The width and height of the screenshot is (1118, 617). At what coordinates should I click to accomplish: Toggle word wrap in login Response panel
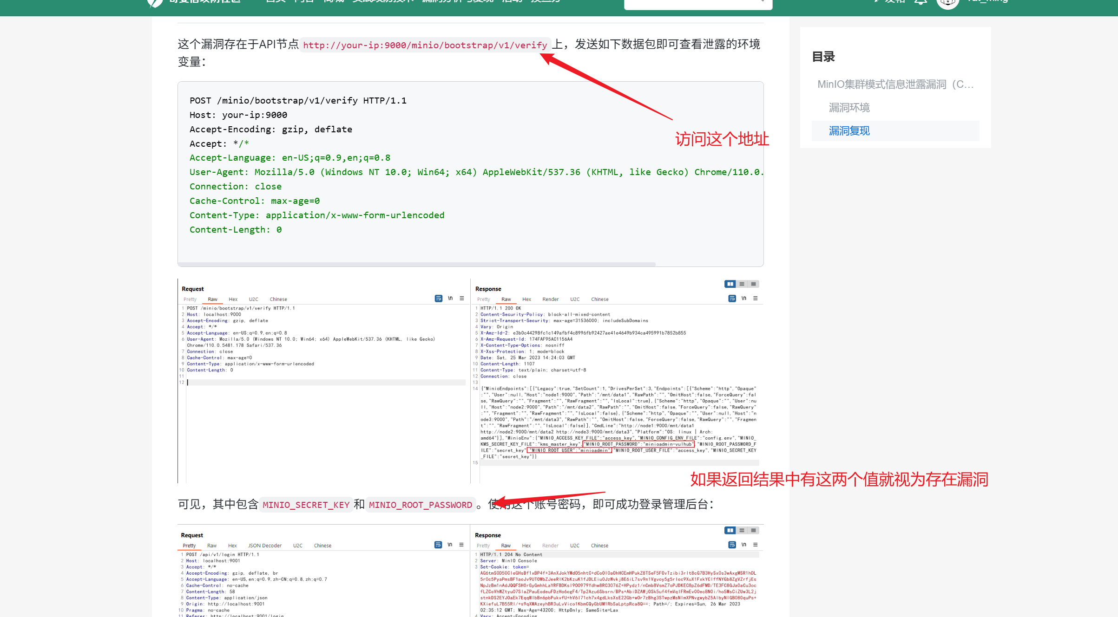click(x=732, y=545)
